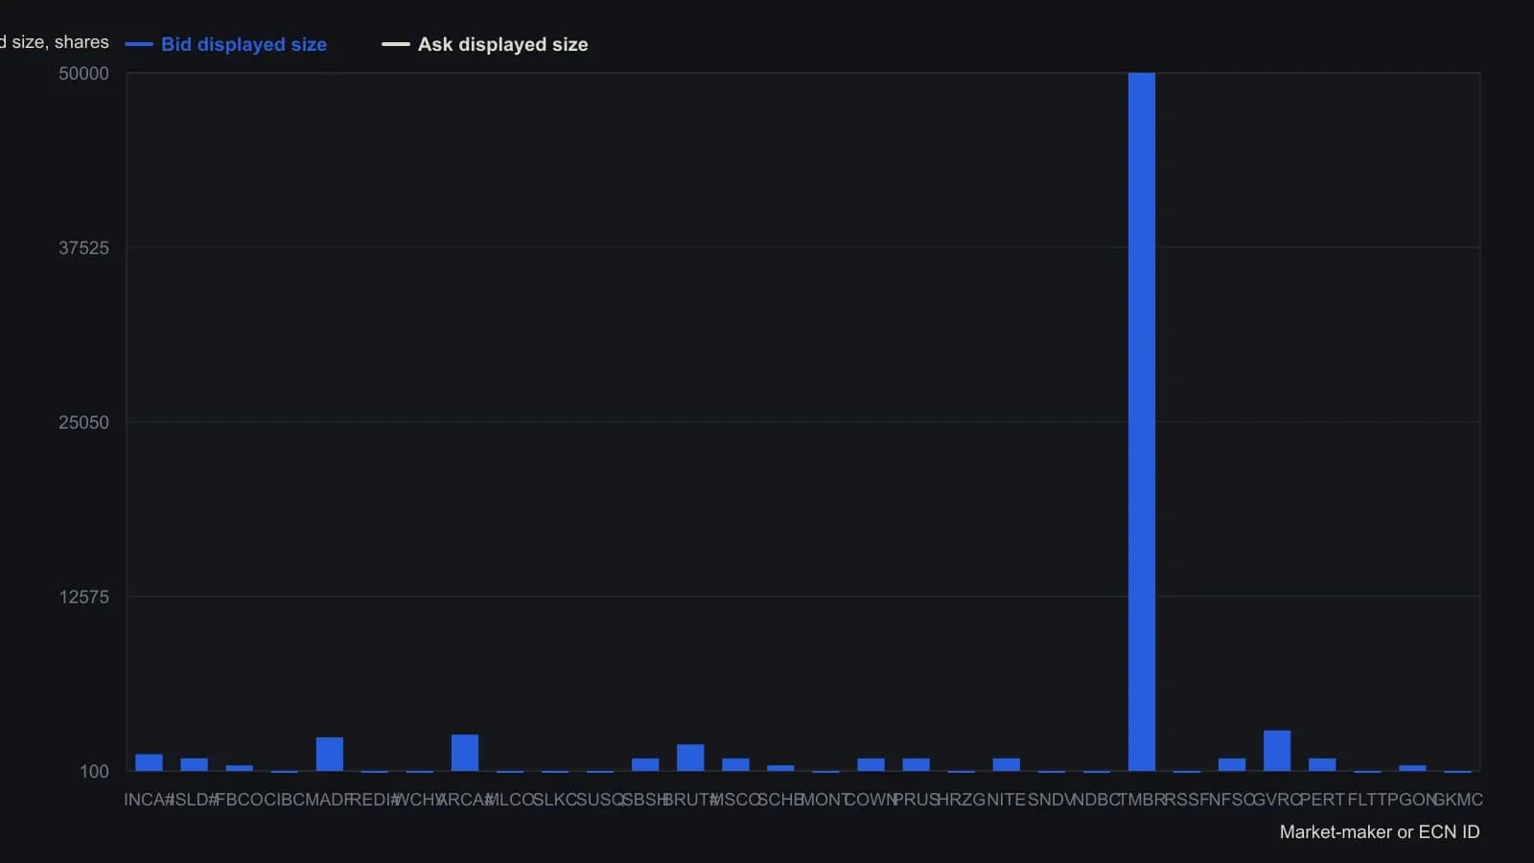
Task: Click the 12575 y-axis label
Action: tap(84, 597)
